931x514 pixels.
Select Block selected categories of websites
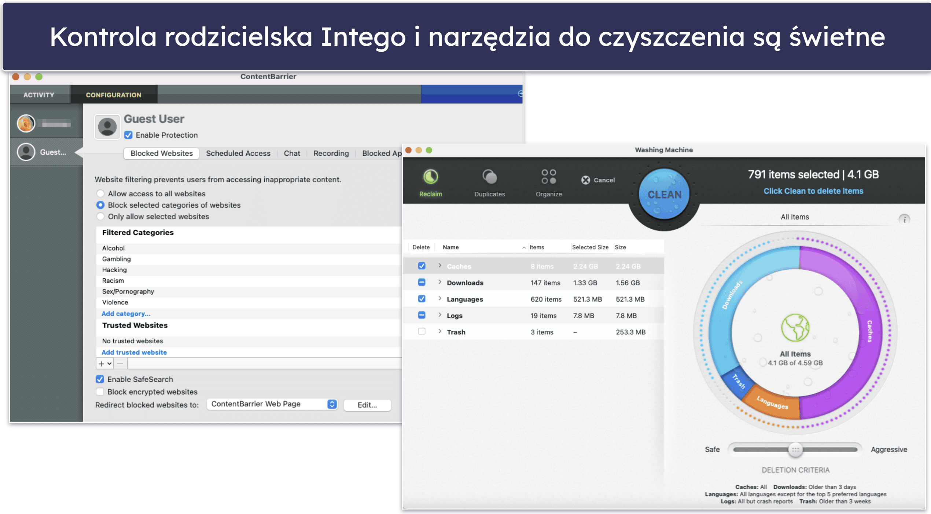pos(100,205)
